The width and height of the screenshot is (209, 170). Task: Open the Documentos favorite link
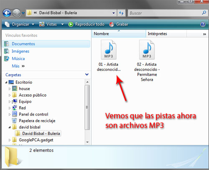[x=23, y=44]
